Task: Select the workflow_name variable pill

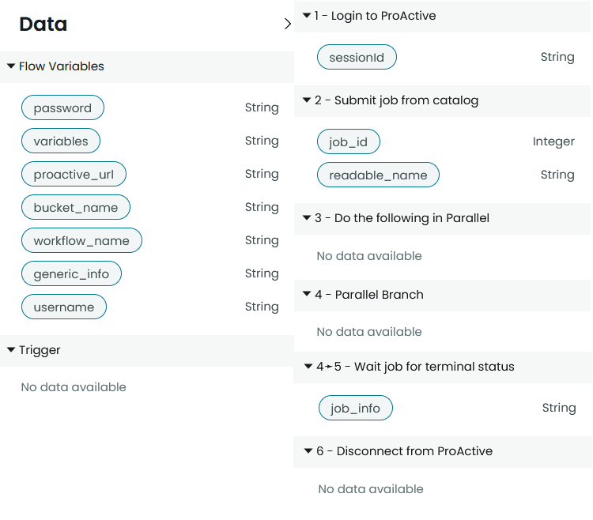Action: click(81, 240)
